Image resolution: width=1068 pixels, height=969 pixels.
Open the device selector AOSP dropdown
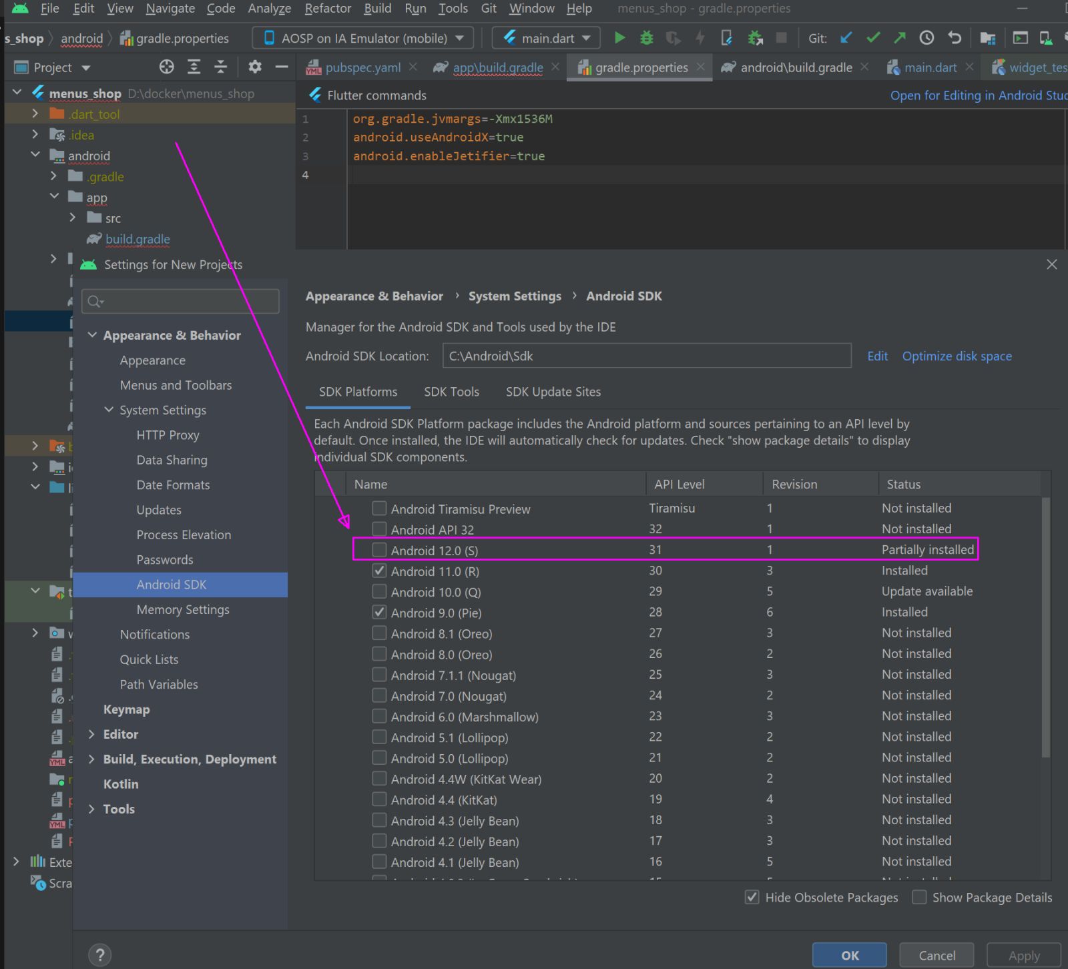(364, 38)
